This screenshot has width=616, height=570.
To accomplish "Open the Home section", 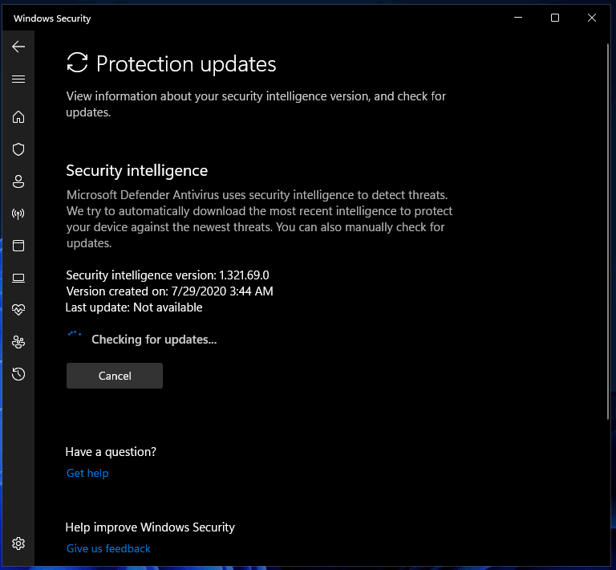I will 18,116.
